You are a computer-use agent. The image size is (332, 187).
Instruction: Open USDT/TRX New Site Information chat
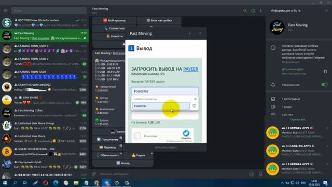click(45, 22)
